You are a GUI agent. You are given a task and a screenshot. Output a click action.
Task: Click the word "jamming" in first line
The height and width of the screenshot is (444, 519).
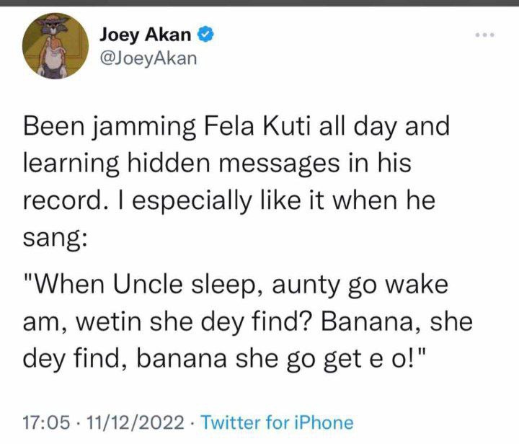coord(143,128)
